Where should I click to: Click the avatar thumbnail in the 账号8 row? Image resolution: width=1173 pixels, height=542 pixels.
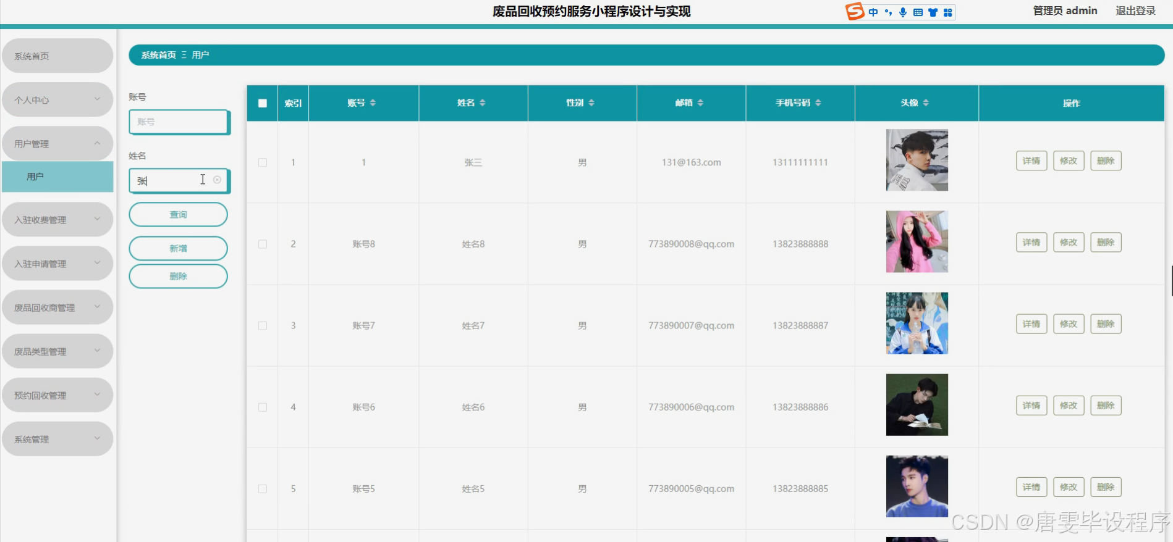pos(917,241)
